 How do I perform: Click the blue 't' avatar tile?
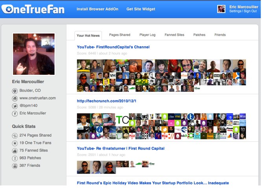[x=191, y=117]
